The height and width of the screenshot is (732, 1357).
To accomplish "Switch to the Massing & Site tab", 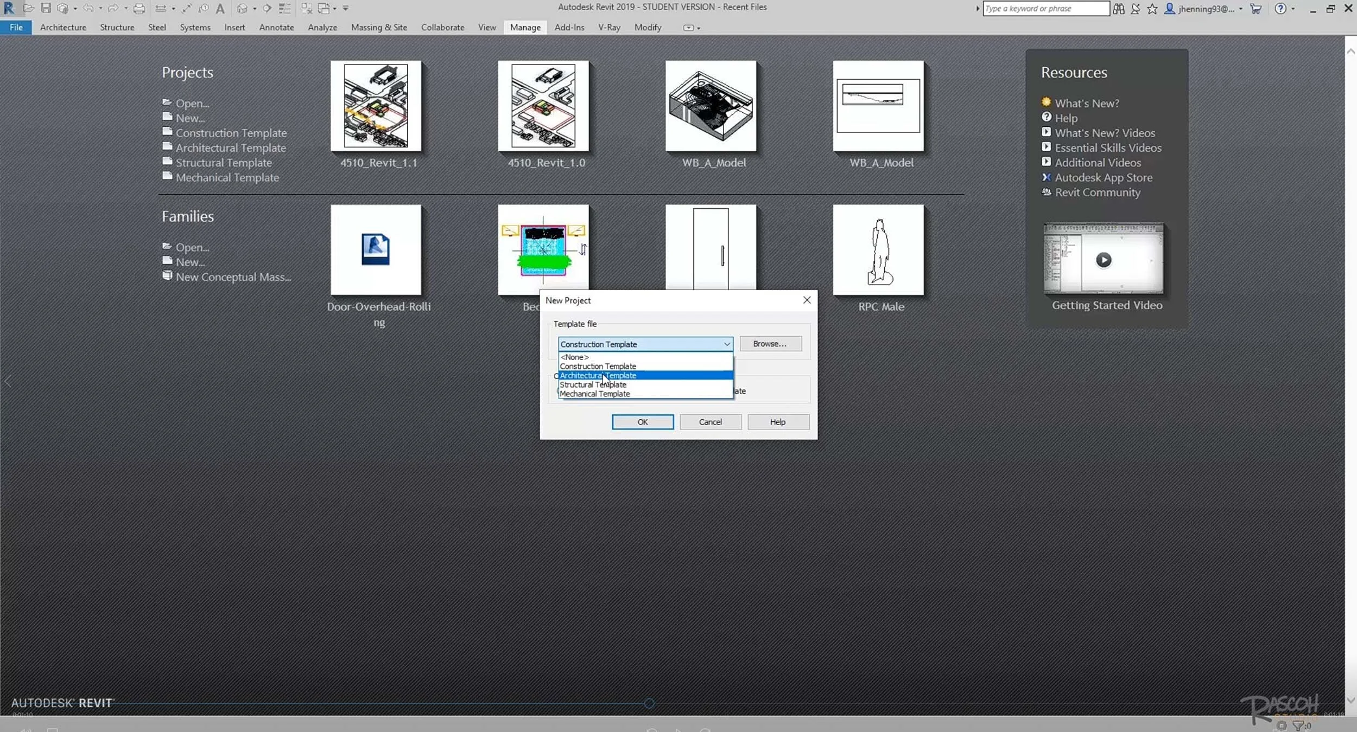I will 379,27.
